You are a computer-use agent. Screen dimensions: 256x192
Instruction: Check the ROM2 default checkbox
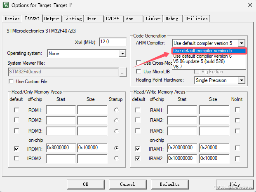click(16, 120)
